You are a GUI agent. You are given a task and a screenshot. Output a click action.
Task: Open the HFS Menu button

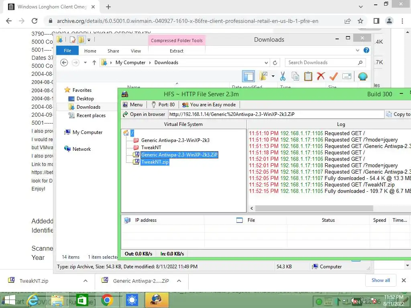132,105
